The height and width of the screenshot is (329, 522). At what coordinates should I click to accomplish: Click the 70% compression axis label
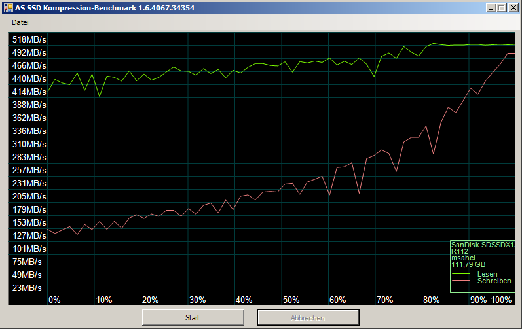click(x=385, y=300)
